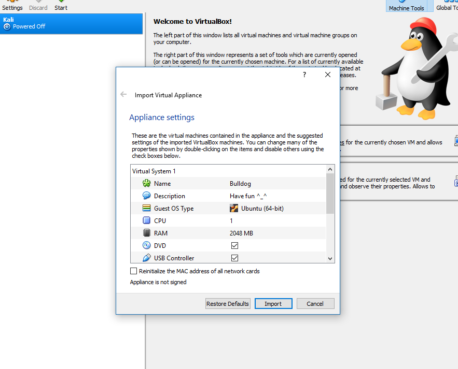The height and width of the screenshot is (369, 458).
Task: Click the Ubuntu OS logo icon
Action: pos(234,208)
